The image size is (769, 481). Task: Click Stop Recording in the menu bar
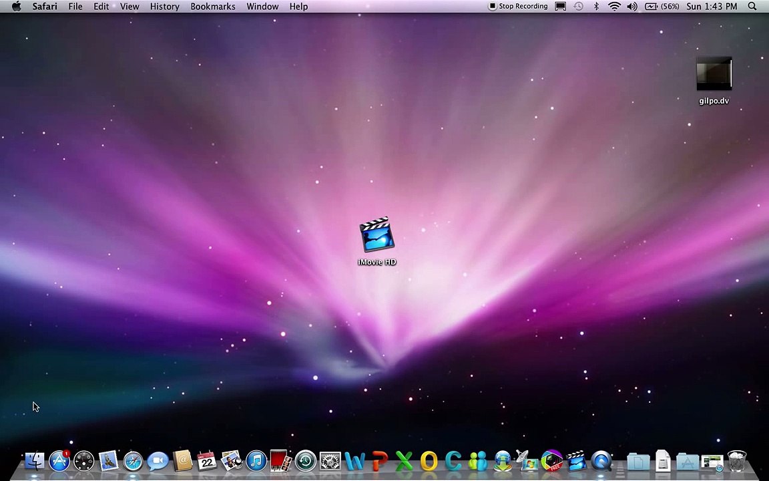518,7
